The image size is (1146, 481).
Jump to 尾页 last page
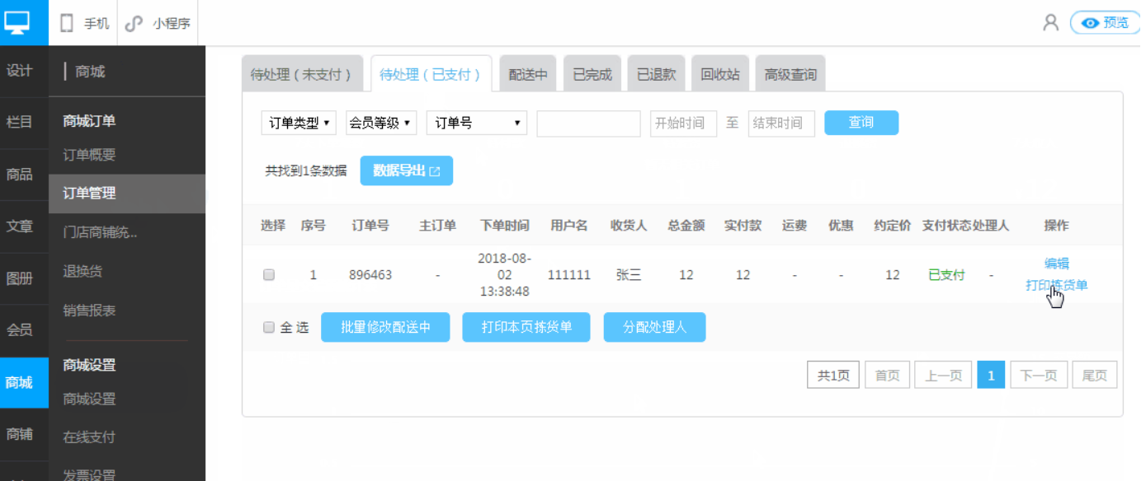[1094, 374]
